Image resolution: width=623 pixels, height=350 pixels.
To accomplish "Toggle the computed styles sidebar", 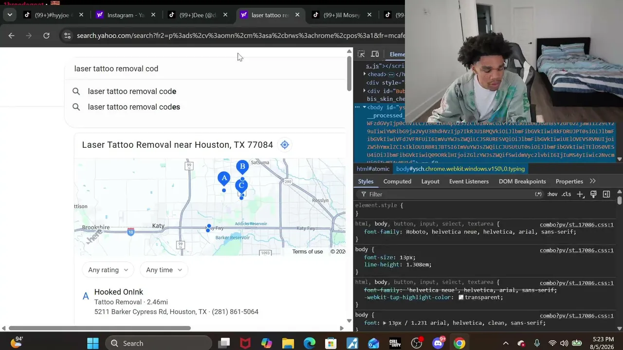I will [606, 194].
